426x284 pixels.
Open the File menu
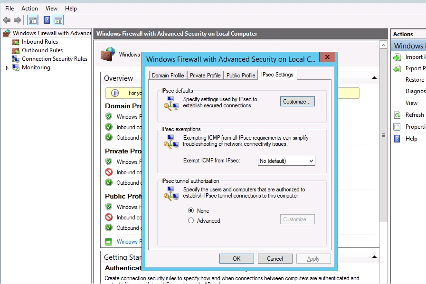click(9, 9)
